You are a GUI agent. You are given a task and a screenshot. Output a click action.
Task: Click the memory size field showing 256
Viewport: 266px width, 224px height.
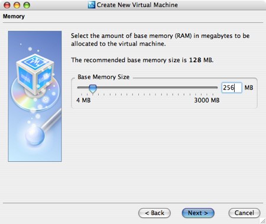pos(232,88)
